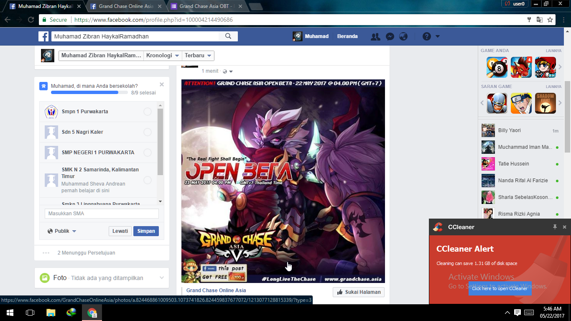Click Lainnya next to Saran Game
The image size is (571, 321).
point(553,87)
